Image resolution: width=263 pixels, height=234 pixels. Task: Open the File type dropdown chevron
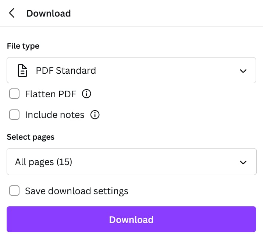[x=243, y=70]
